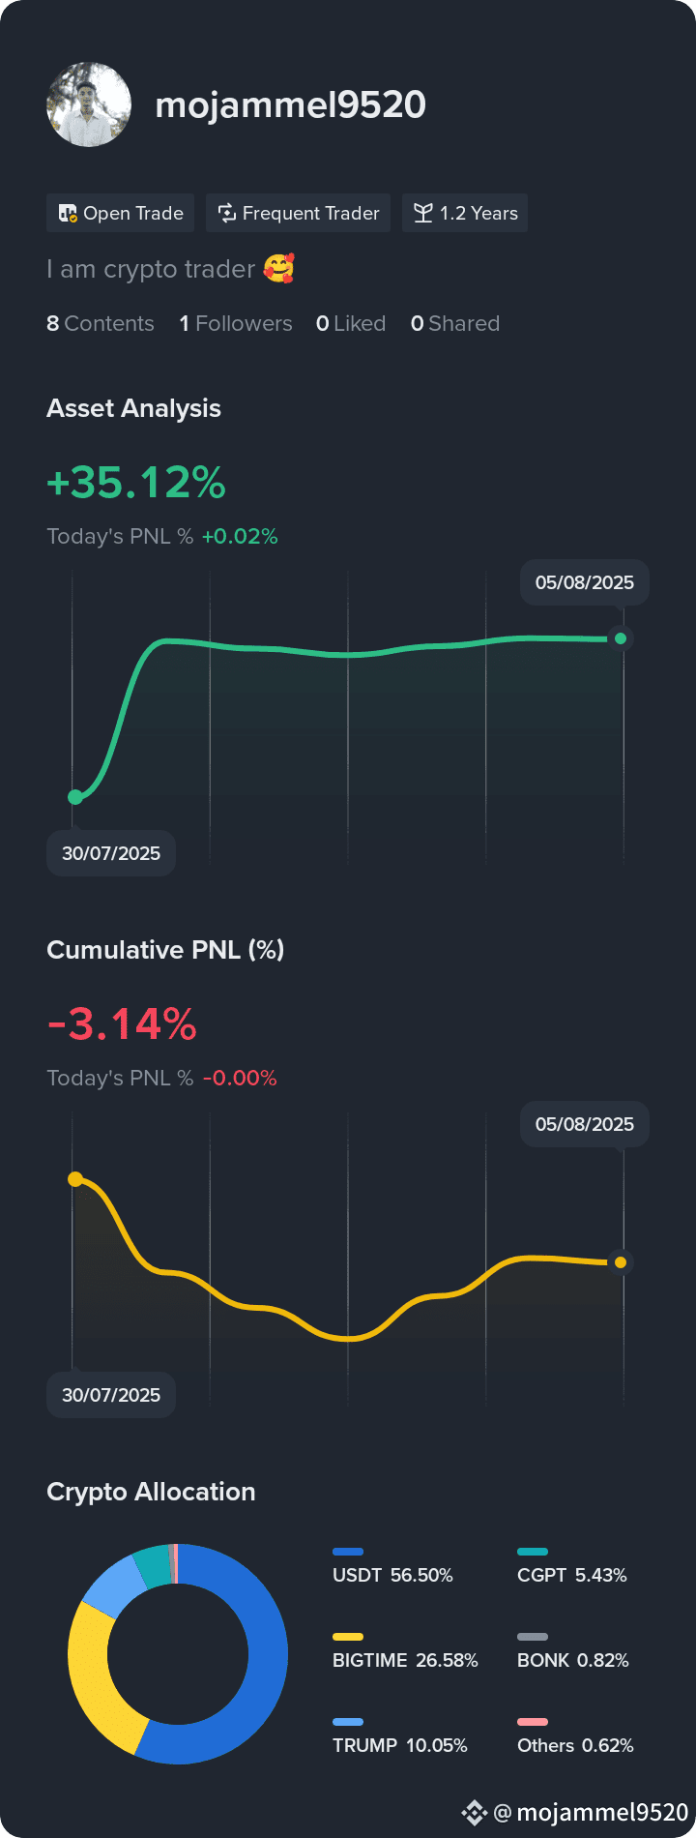This screenshot has height=1838, width=696.
Task: Click the smiling hearts emoji in bio
Action: 279,268
